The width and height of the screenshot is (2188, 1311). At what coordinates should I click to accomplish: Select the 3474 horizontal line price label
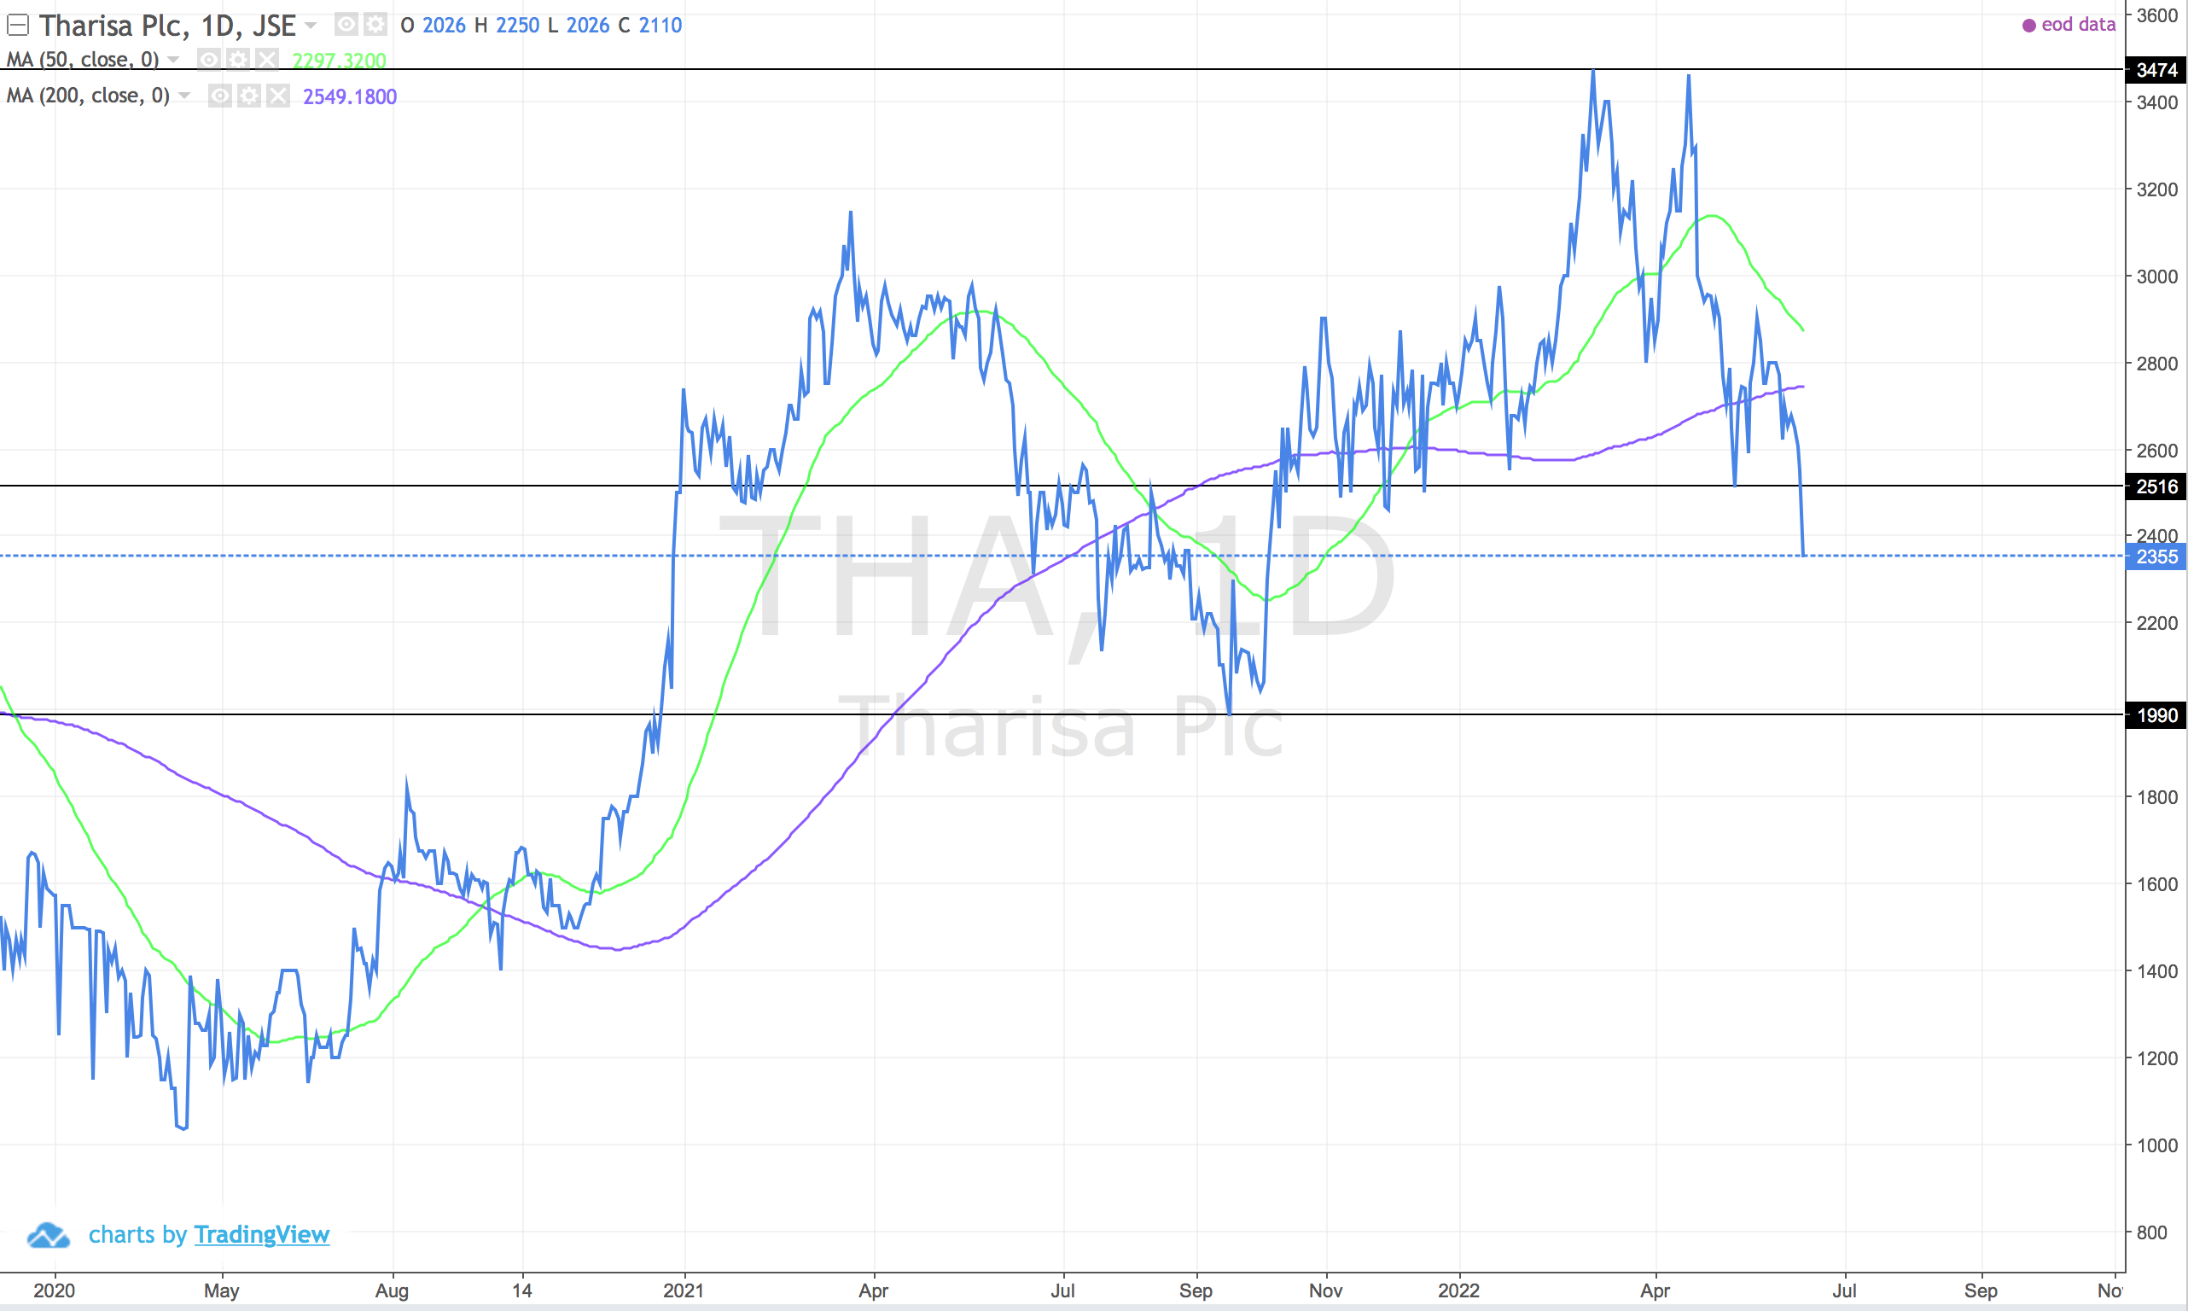[x=2156, y=70]
